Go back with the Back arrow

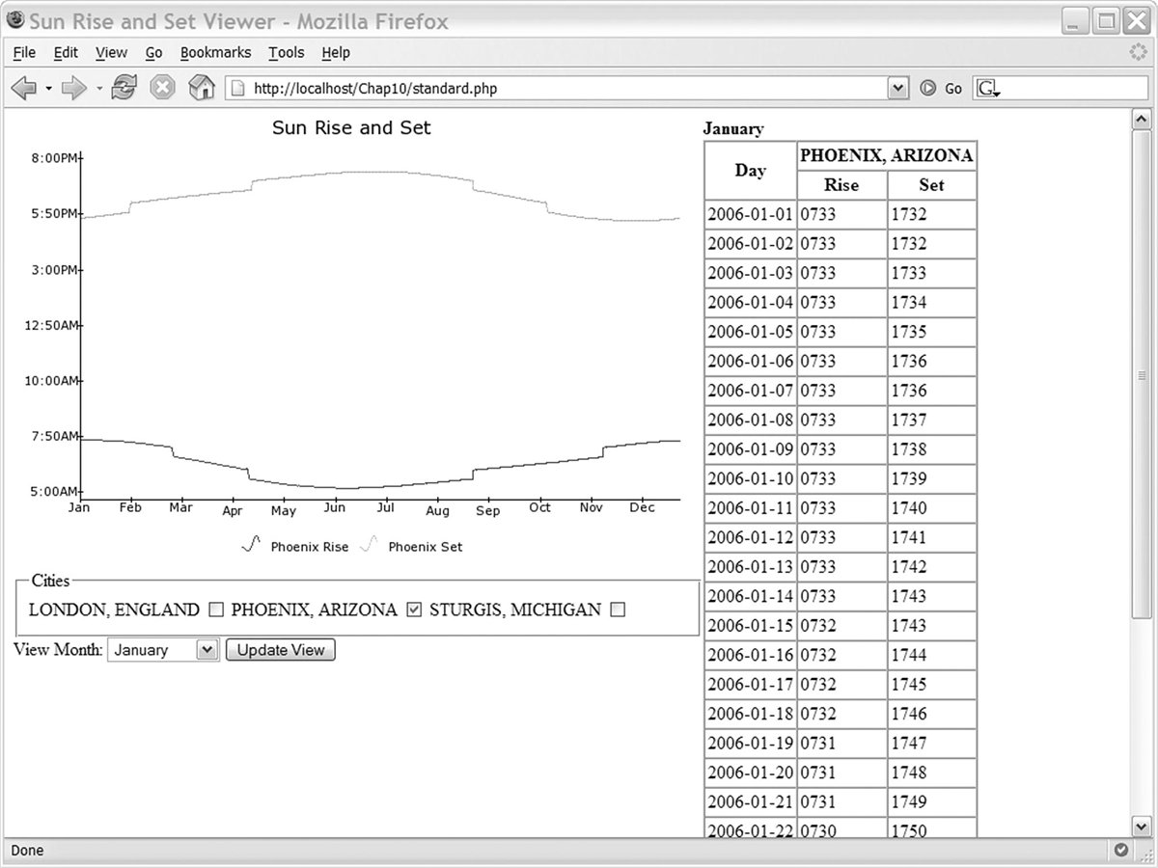pos(24,89)
